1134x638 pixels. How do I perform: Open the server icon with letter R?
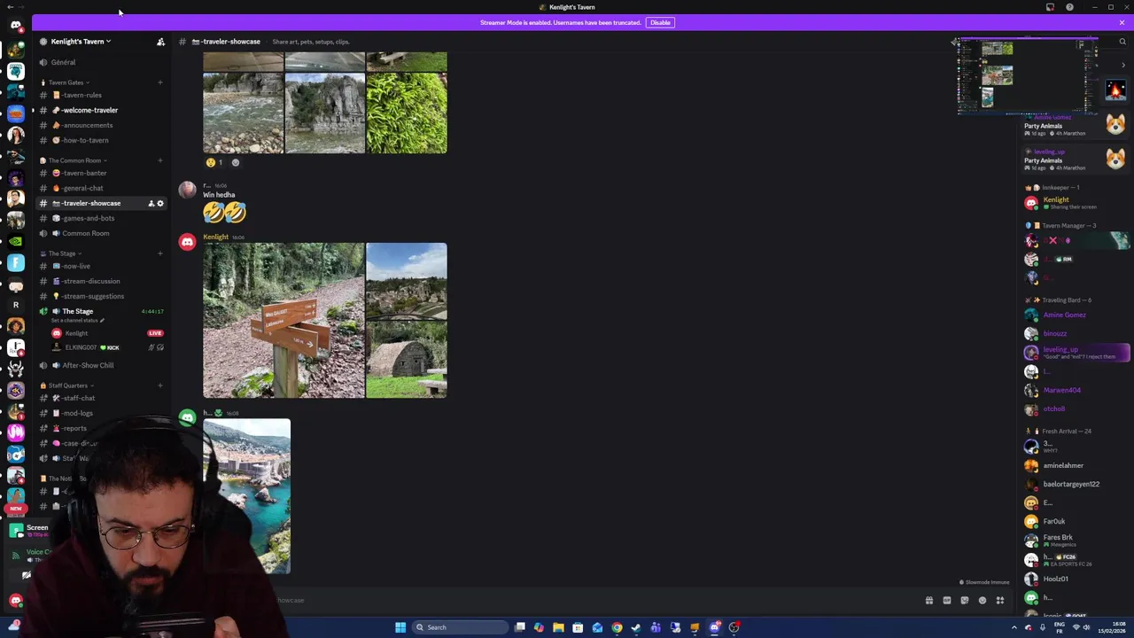(x=16, y=305)
